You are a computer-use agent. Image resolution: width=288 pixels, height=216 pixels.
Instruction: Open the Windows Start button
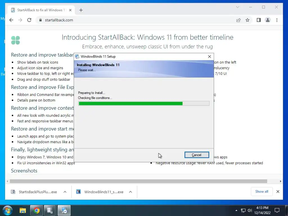[x=7, y=210]
